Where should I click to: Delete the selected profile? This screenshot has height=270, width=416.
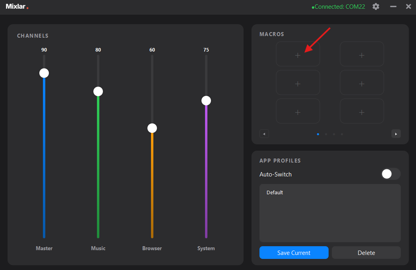366,253
